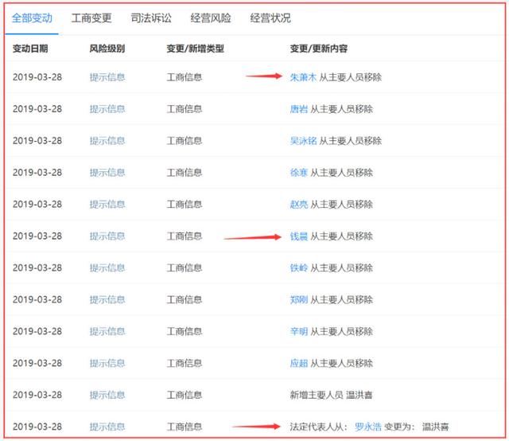Select the 徐寒 name link

[298, 173]
